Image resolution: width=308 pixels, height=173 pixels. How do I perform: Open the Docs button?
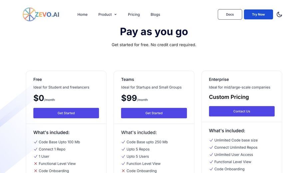pos(230,14)
